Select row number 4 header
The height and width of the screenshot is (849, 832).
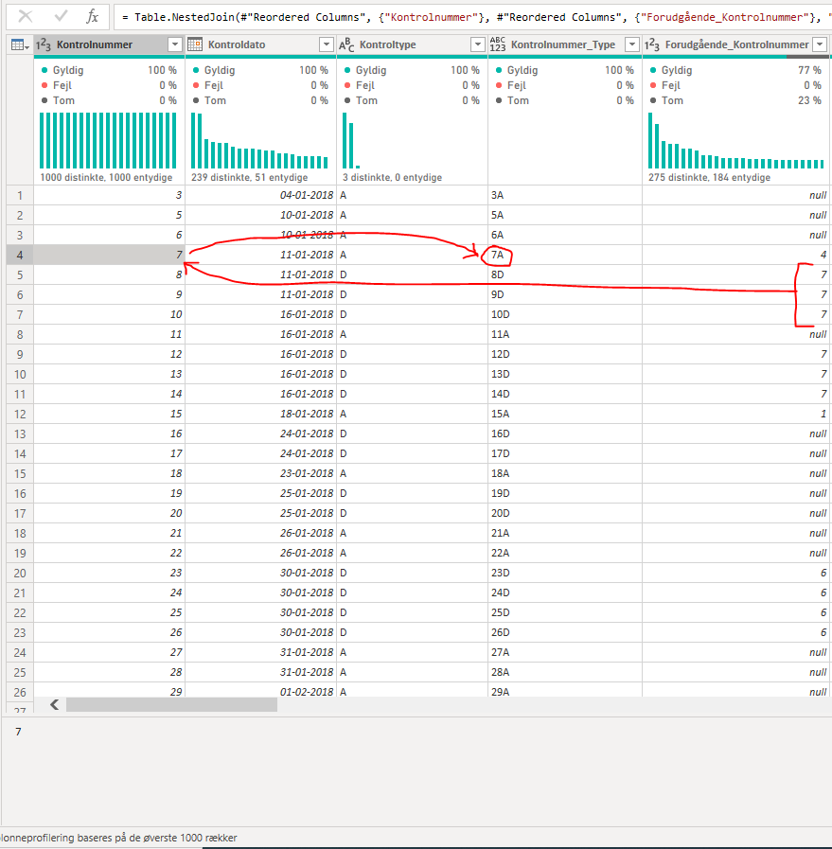(x=20, y=255)
